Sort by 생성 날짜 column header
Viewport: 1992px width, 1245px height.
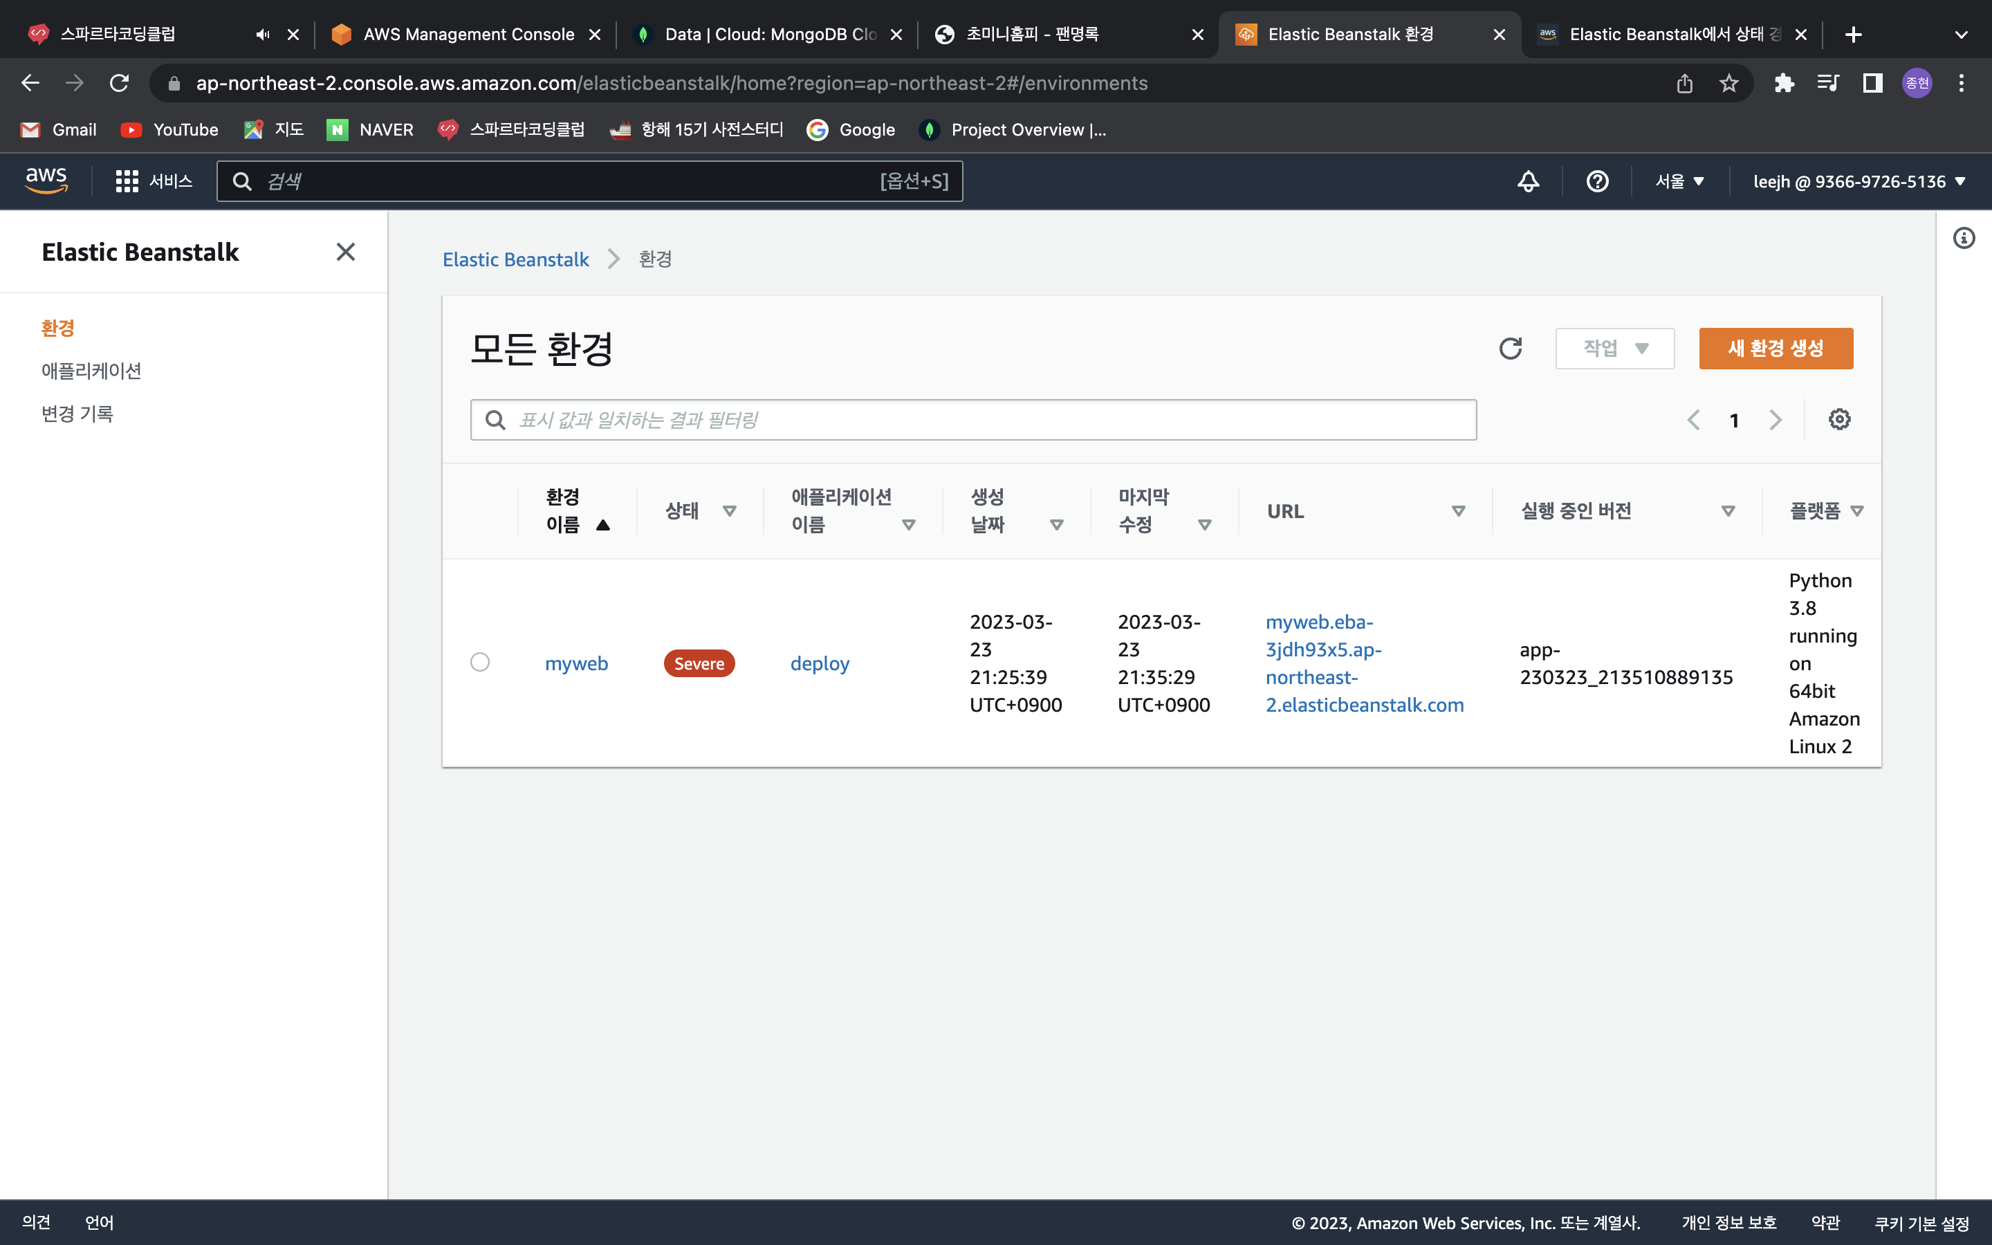click(1017, 510)
